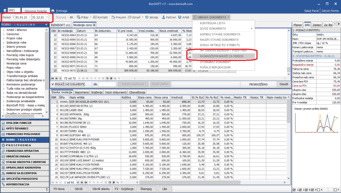341x193 pixels.
Task: Toggle the checkbox labeled K
Action: click(x=319, y=190)
